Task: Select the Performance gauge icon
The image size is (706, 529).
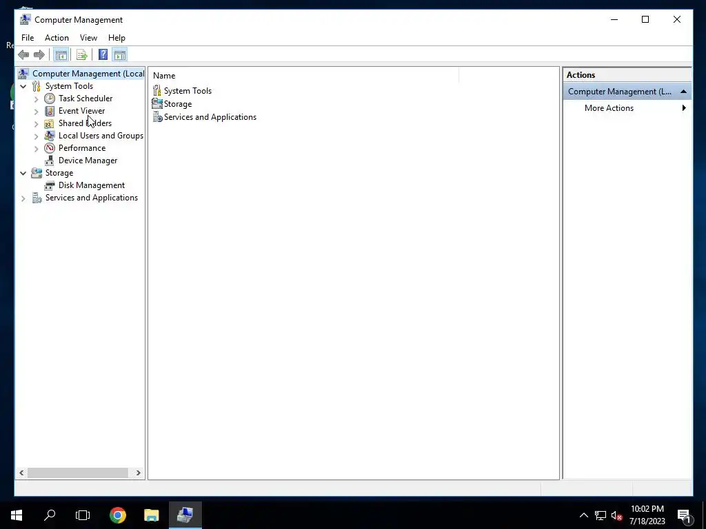Action: pos(50,148)
